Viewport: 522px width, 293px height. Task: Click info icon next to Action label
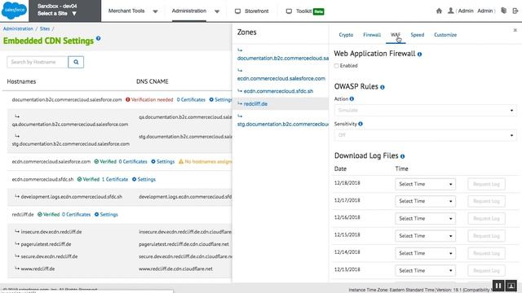click(352, 98)
